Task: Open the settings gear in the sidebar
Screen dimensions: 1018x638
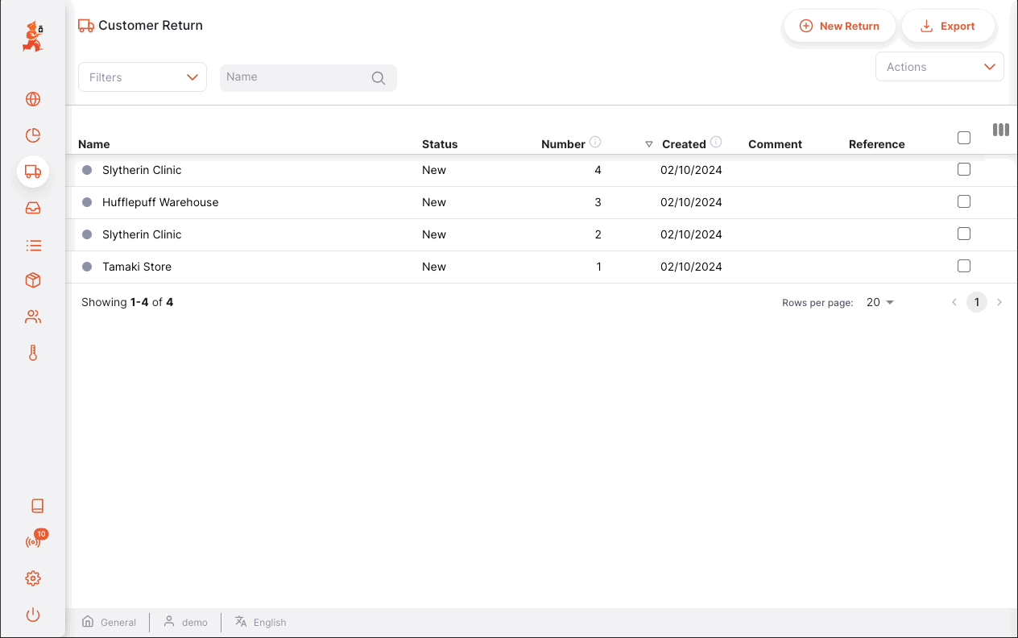Action: click(33, 578)
